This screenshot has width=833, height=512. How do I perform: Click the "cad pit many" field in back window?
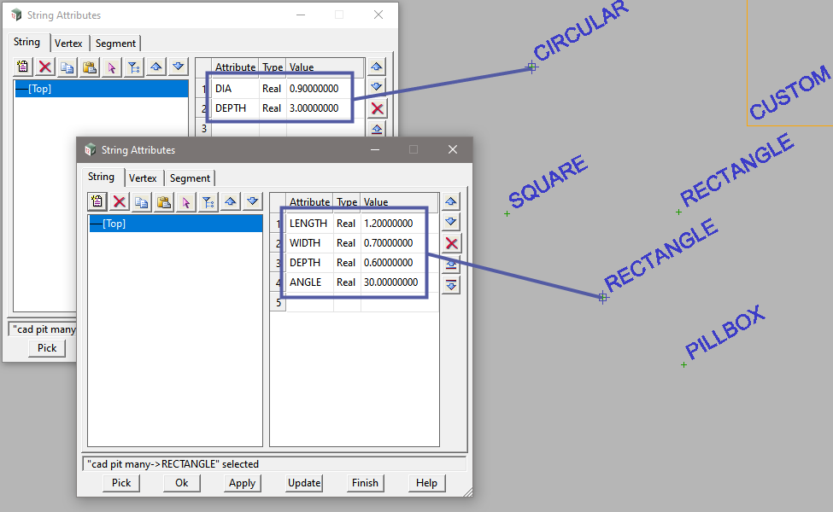tap(43, 329)
